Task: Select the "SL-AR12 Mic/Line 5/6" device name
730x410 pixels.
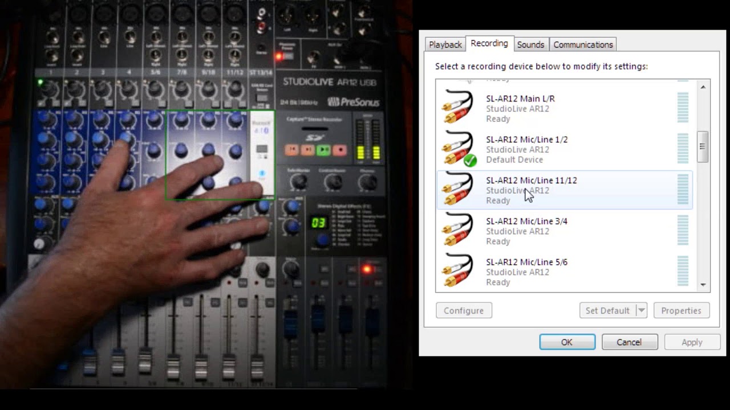Action: click(x=526, y=263)
